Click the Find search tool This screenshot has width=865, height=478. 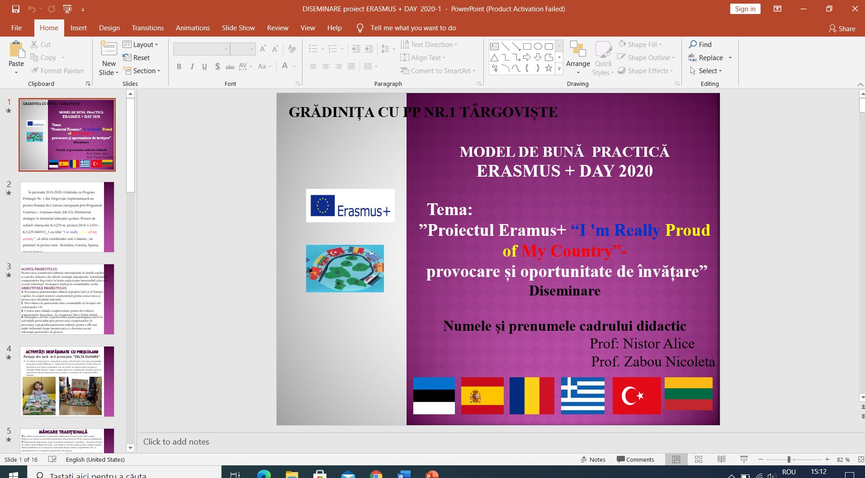tap(700, 44)
